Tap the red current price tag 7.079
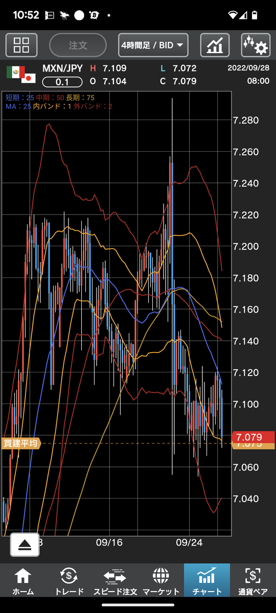The height and width of the screenshot is (613, 276). [253, 437]
